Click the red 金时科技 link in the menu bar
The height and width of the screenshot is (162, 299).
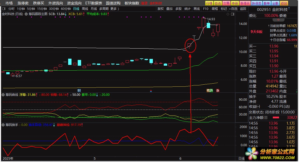[x=156, y=3]
